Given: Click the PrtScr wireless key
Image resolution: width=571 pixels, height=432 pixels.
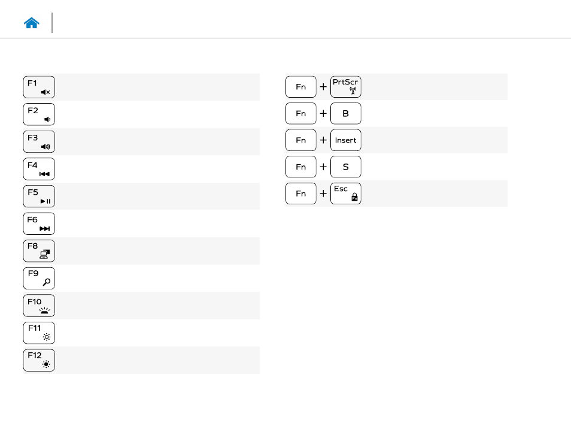Looking at the screenshot, I should [x=346, y=87].
